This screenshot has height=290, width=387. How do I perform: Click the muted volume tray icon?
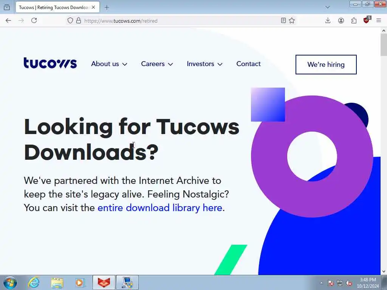click(x=349, y=283)
